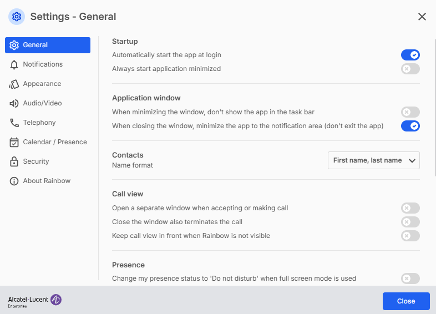Open the Name format dropdown
The height and width of the screenshot is (314, 436).
pyautogui.click(x=373, y=160)
